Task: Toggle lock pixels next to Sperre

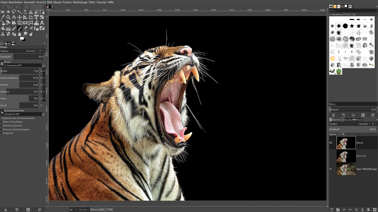Action: pyautogui.click(x=338, y=134)
